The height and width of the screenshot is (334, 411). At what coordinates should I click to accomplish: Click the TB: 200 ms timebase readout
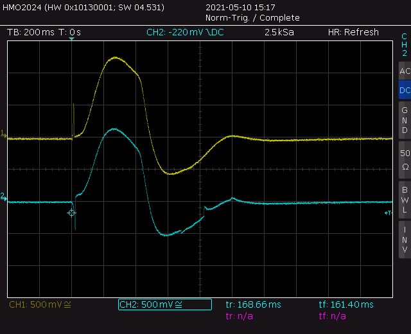pyautogui.click(x=31, y=32)
